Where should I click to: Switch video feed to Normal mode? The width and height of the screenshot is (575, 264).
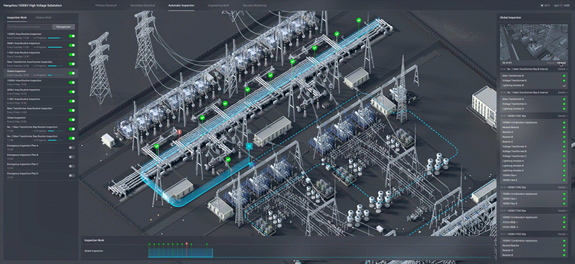(551, 63)
